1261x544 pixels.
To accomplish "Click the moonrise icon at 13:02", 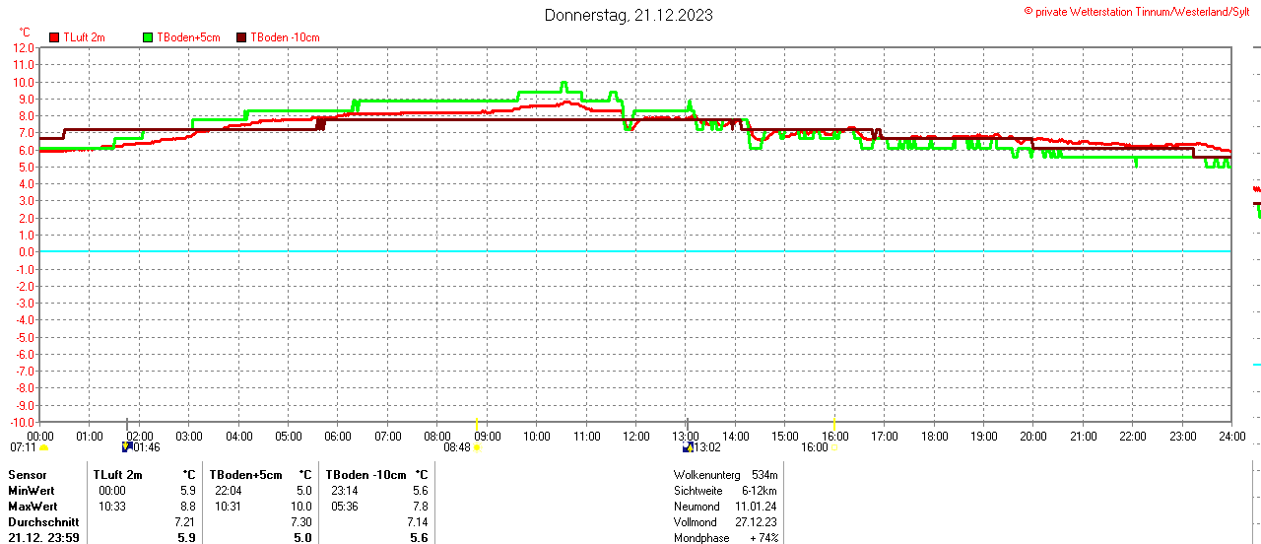I will 687,447.
